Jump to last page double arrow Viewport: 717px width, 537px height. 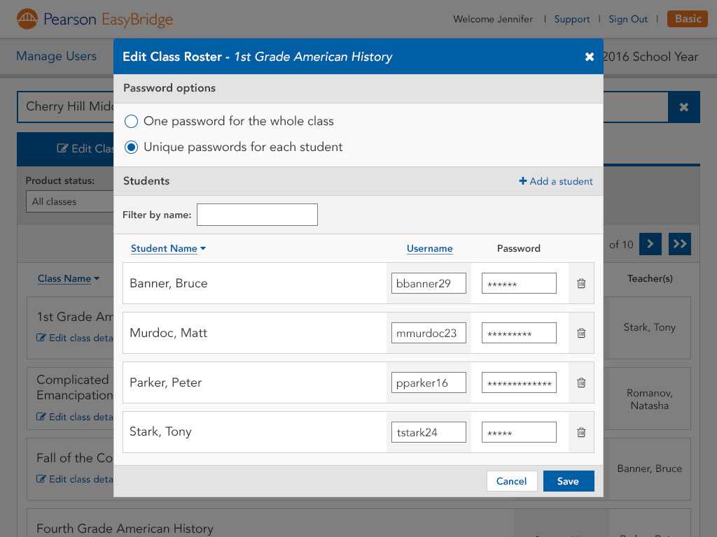coord(679,243)
